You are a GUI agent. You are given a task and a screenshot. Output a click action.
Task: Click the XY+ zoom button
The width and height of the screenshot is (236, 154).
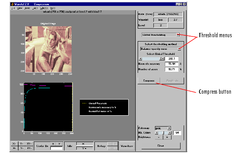coord(29,144)
